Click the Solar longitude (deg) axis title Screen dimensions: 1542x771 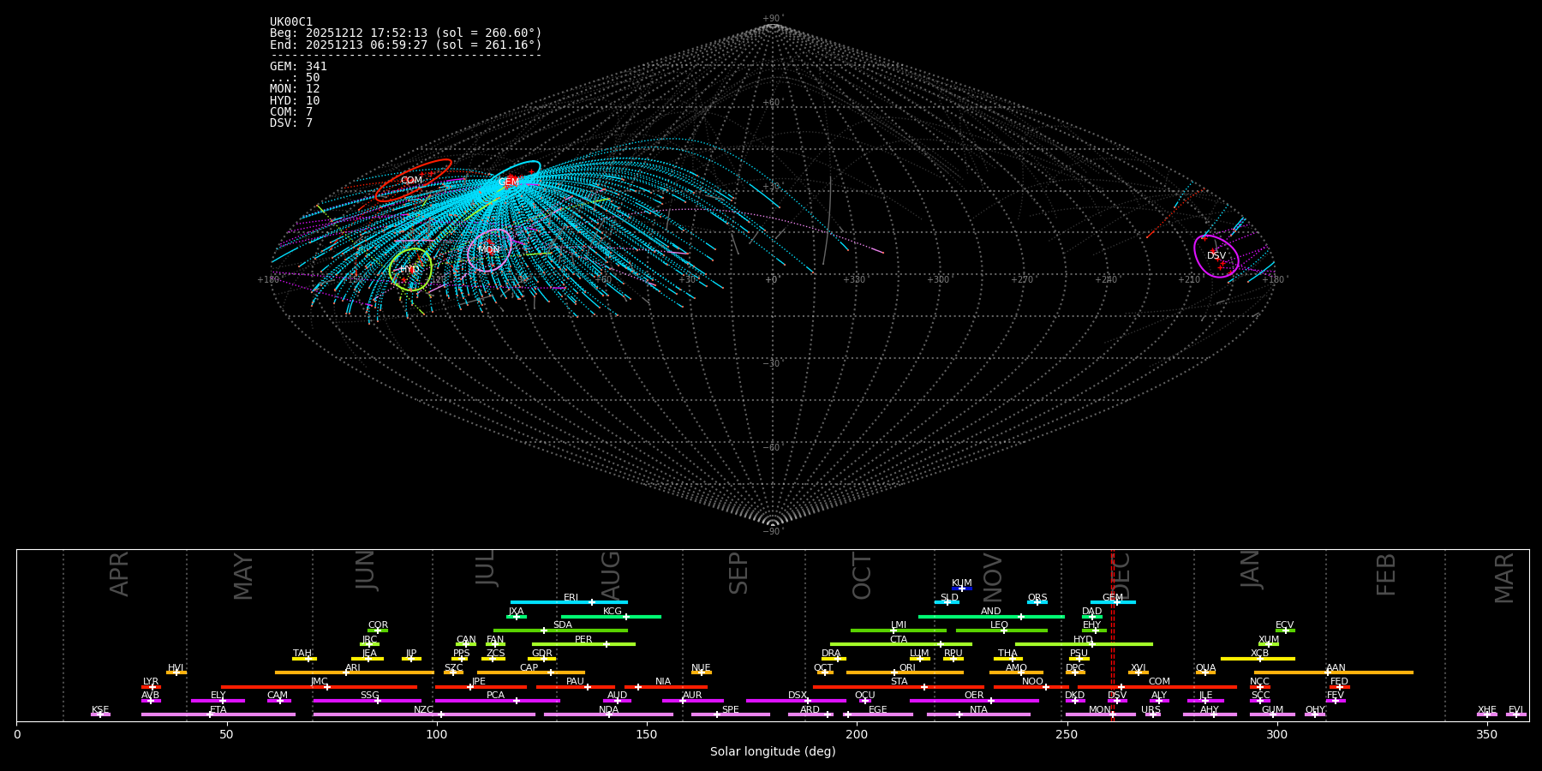click(773, 752)
